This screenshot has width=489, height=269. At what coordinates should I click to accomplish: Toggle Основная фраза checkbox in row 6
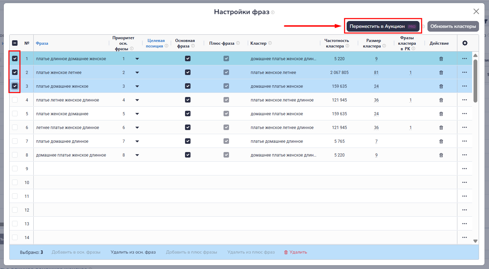click(187, 127)
